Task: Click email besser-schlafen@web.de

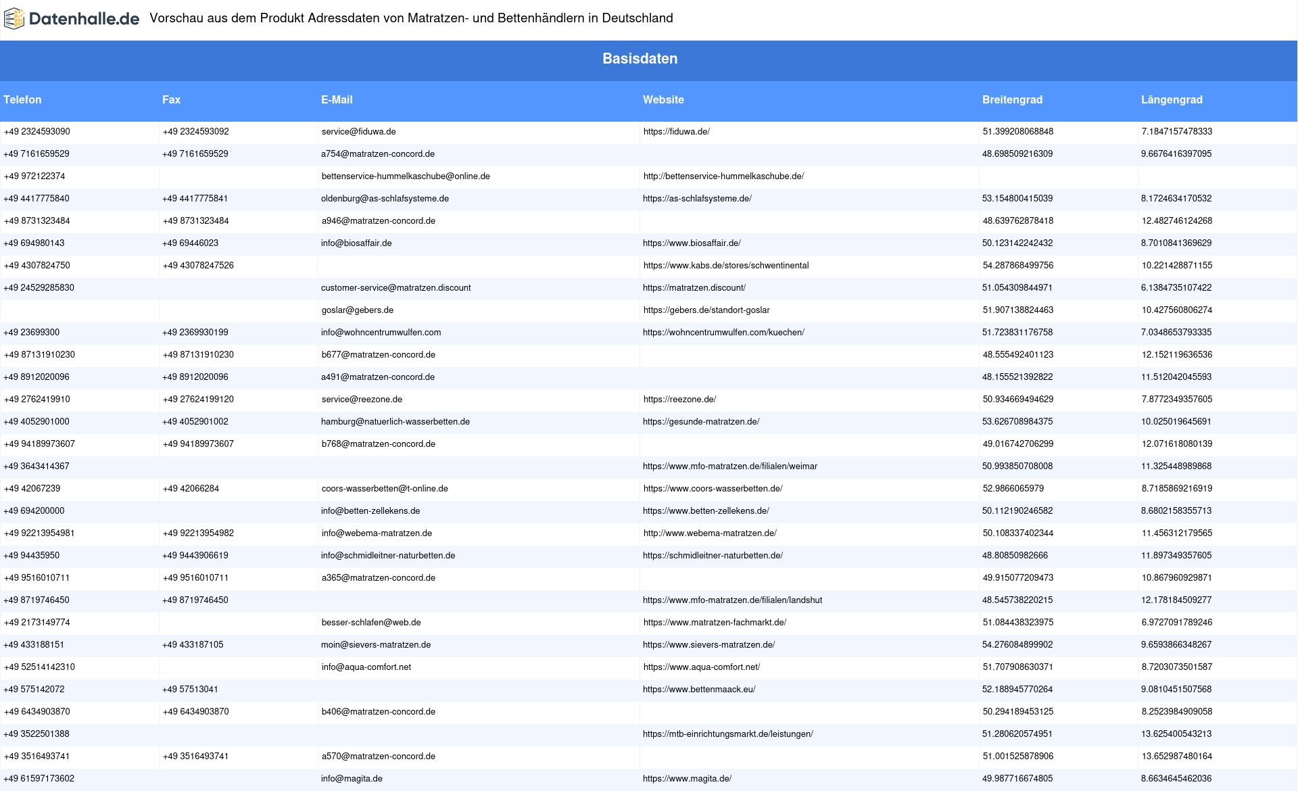Action: (371, 623)
